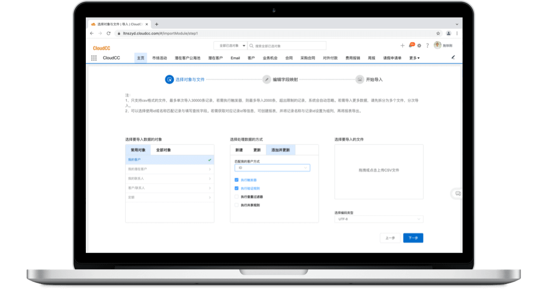
Task: Open a new browser tab with the plus
Action: click(157, 24)
